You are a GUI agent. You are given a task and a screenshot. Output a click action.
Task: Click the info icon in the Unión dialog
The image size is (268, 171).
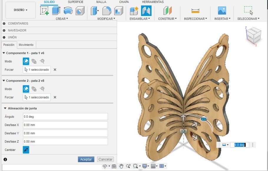(5, 159)
